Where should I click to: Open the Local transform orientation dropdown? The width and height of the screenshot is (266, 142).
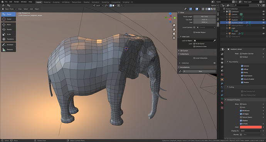[x=98, y=6]
